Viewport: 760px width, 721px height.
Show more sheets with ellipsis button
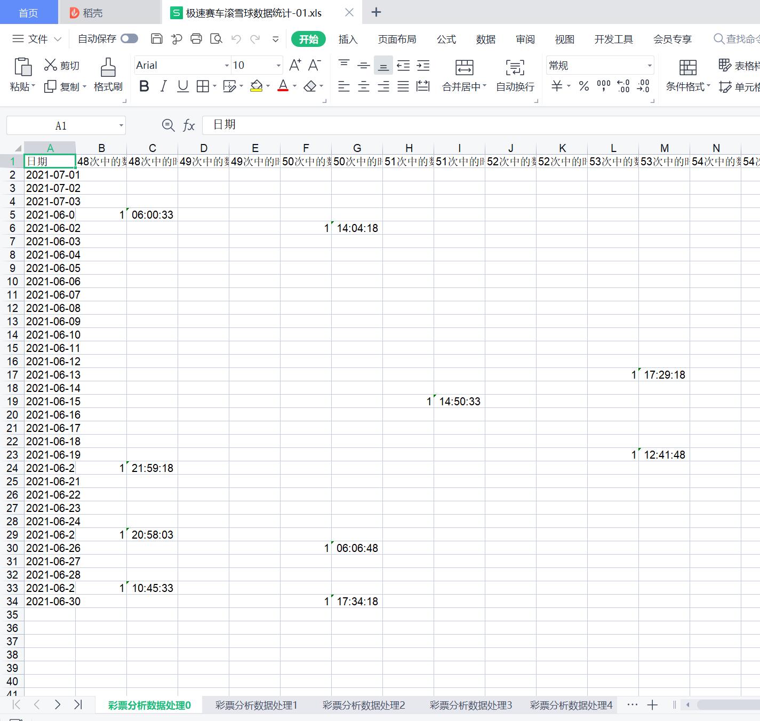point(633,704)
